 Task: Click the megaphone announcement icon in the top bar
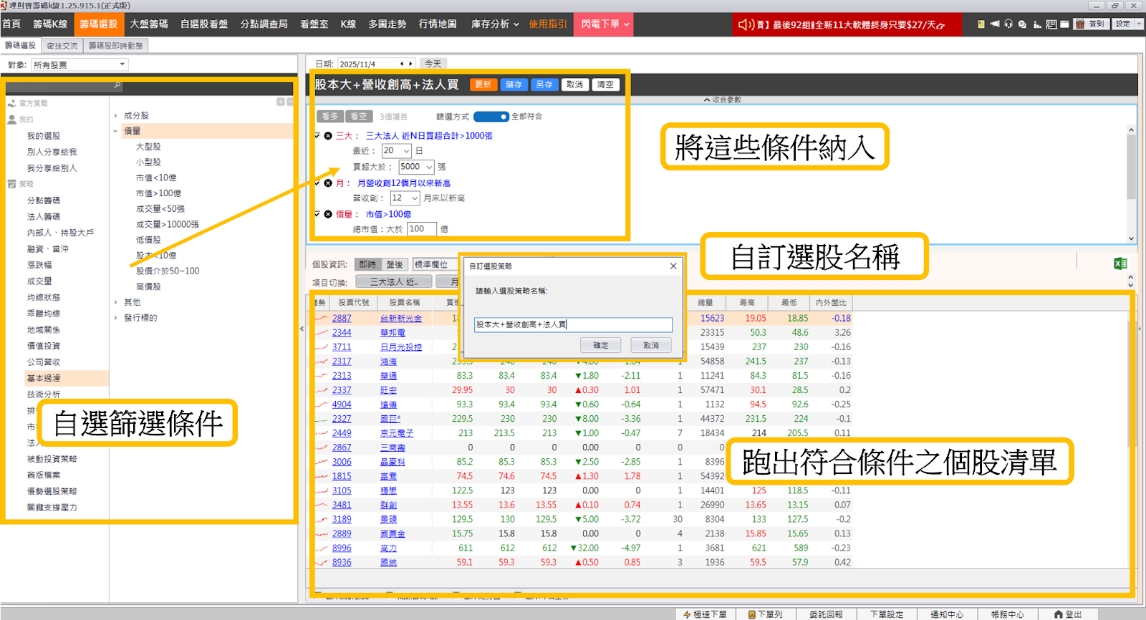[x=994, y=24]
